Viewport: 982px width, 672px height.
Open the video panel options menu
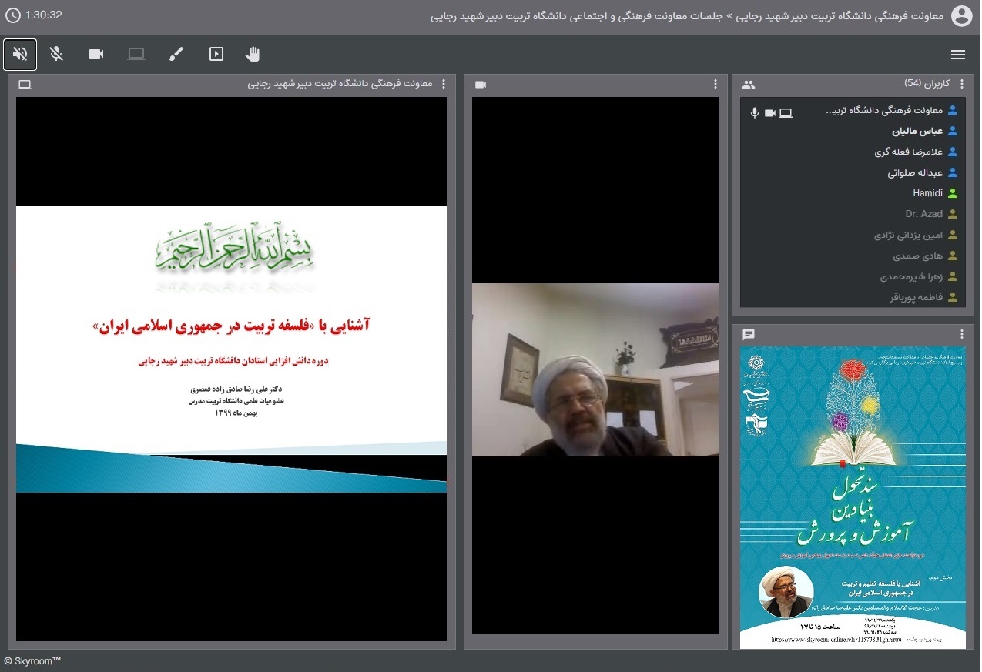(x=715, y=84)
